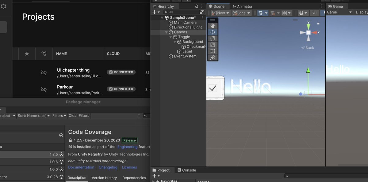368x182 pixels.
Task: Open the Console tab
Action: [186, 170]
